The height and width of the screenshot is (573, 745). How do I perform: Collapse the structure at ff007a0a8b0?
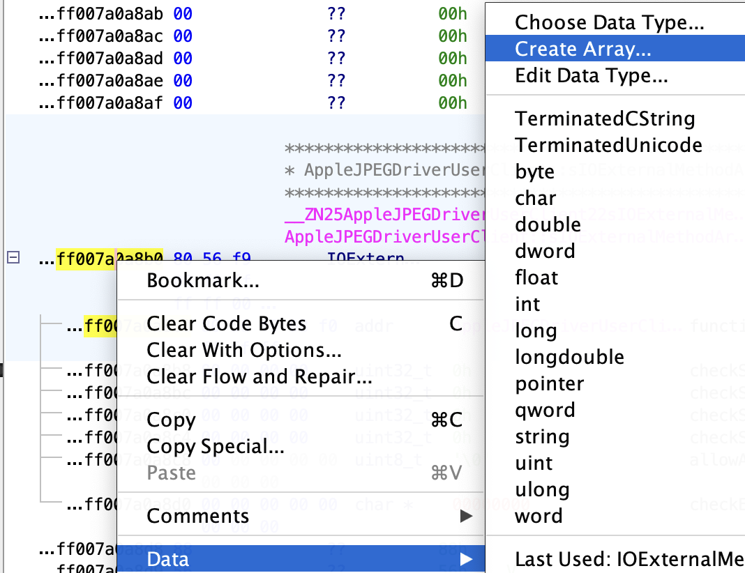13,258
